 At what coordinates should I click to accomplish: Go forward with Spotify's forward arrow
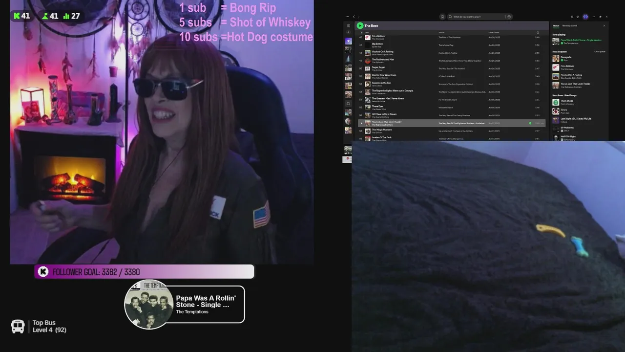click(359, 17)
